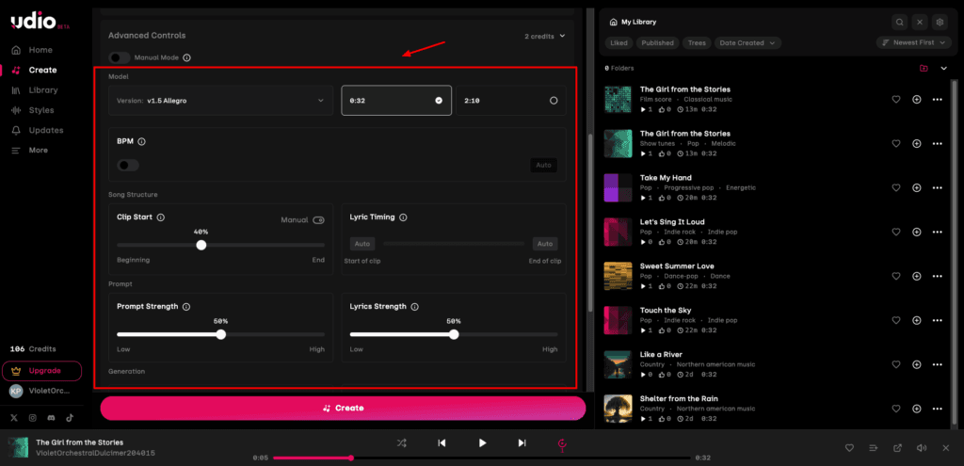Screen dimensions: 964x466
Task: Expand the Folders section chevron
Action: point(944,68)
